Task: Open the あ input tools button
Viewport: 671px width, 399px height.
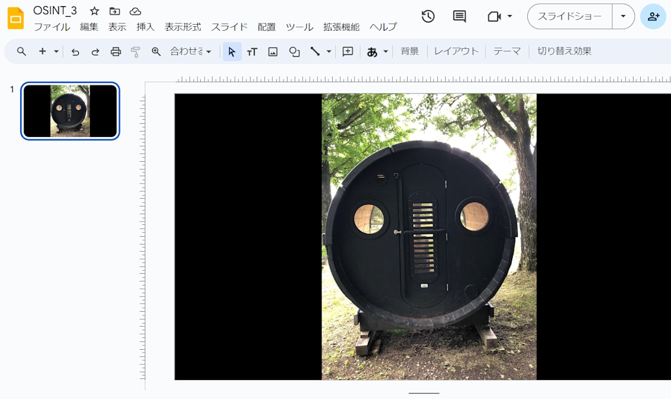Action: (x=372, y=51)
